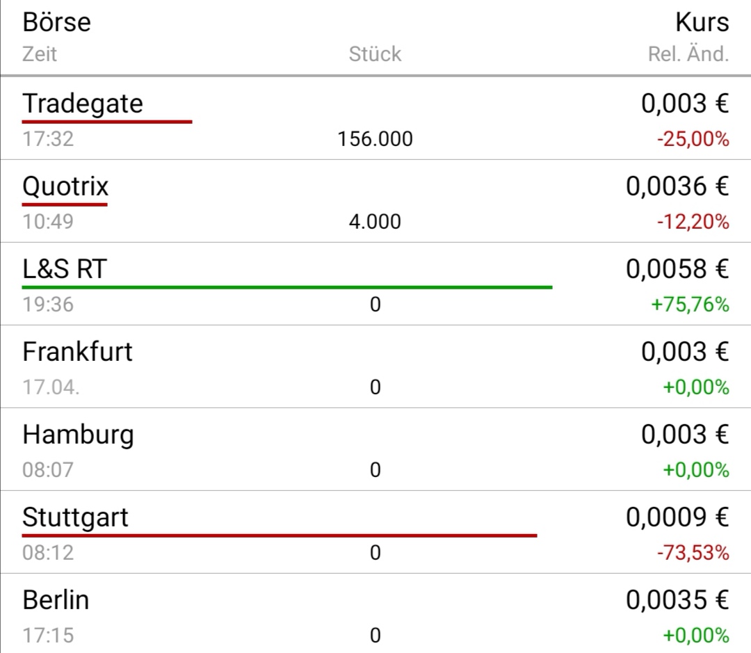The width and height of the screenshot is (751, 653).
Task: Click the 0,0009 € Stuttgart price
Action: pos(677,517)
